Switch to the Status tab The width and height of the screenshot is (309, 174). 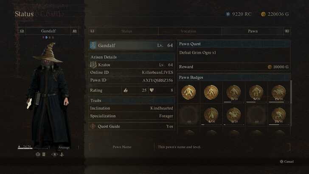pyautogui.click(x=126, y=31)
